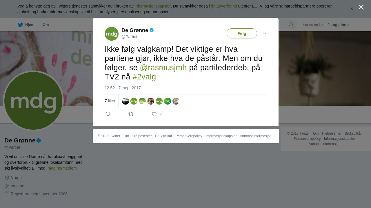
Task: Click the retweet arrows icon
Action: [x=131, y=114]
